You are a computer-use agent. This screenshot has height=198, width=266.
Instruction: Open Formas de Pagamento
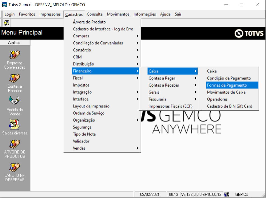pyautogui.click(x=232, y=85)
